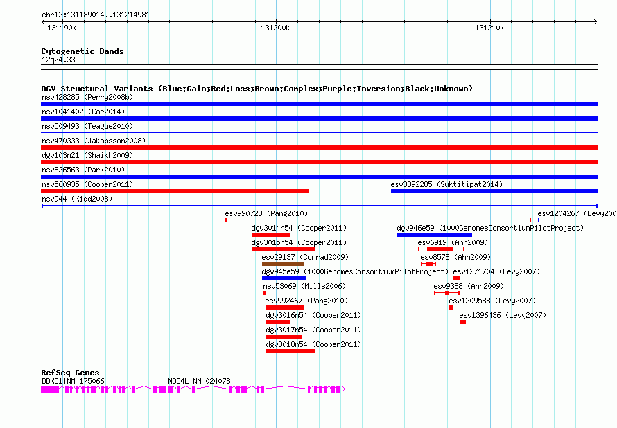Open the nsv826563 (Park2010) variant label
This screenshot has height=428, width=617.
(83, 170)
